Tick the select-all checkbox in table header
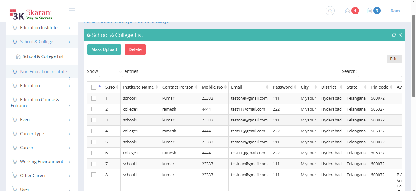This screenshot has width=416, height=191. pos(93,87)
